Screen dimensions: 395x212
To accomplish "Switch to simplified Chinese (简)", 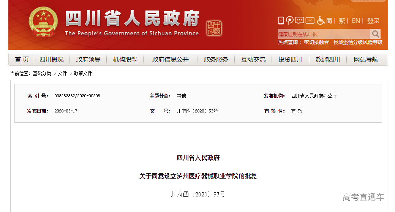I will click(x=329, y=21).
